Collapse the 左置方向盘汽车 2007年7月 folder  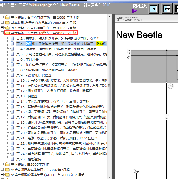coord(2,33)
